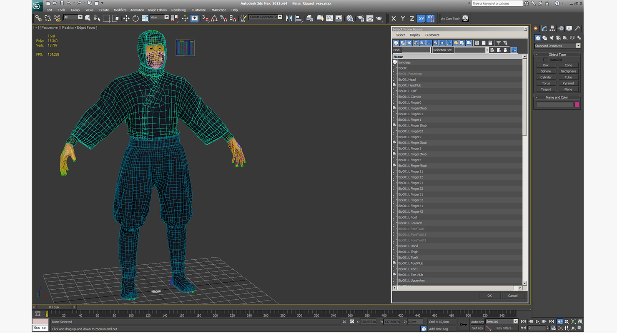The width and height of the screenshot is (617, 333).
Task: Click the selection lock padlock icon
Action: pyautogui.click(x=344, y=322)
